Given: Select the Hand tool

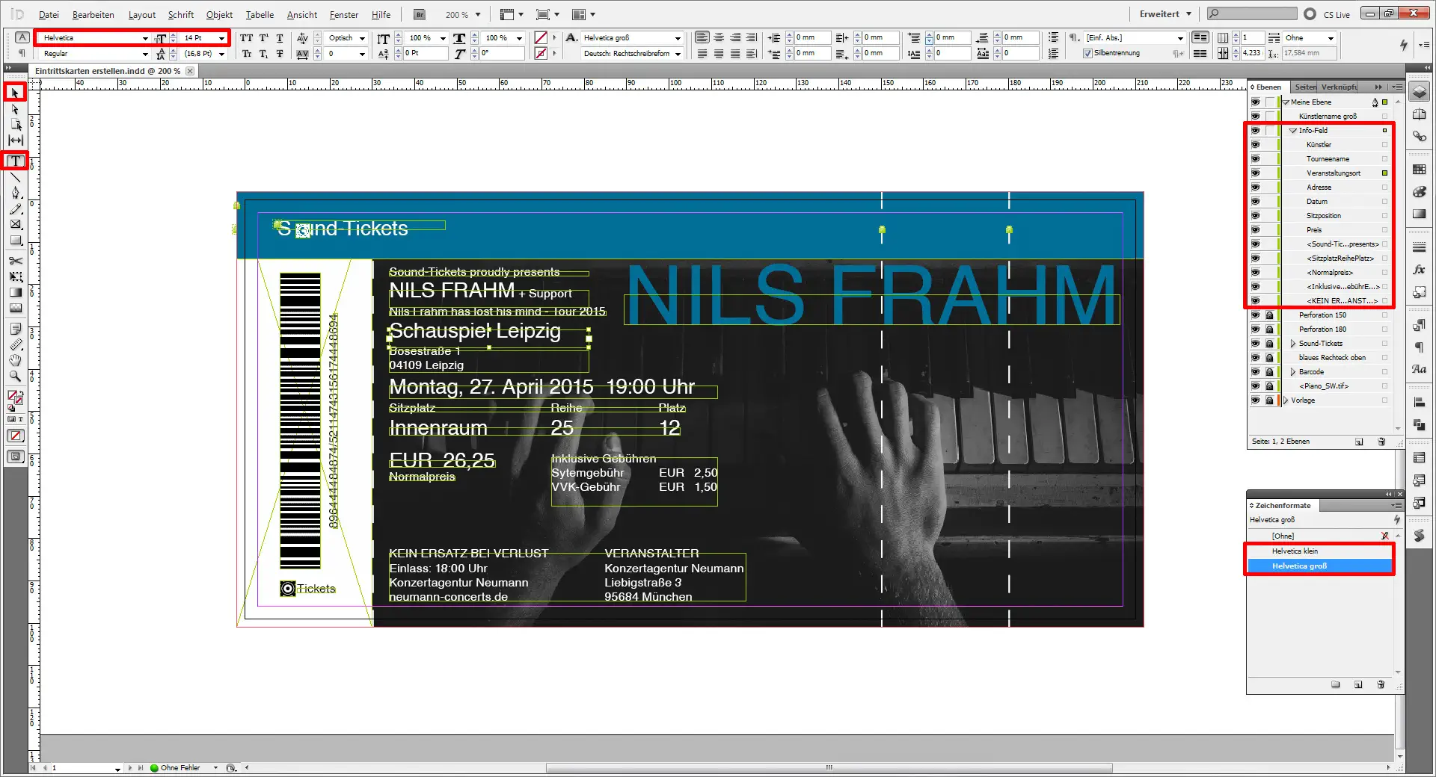Looking at the screenshot, I should (x=15, y=362).
